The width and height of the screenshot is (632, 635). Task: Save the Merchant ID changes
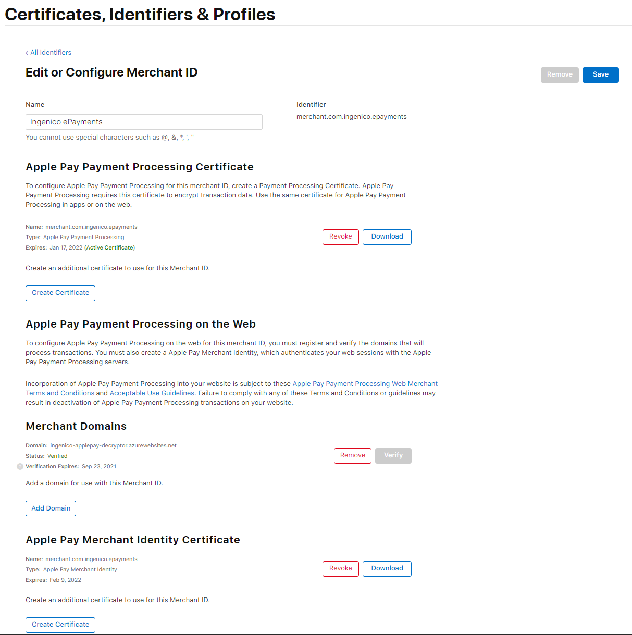click(x=600, y=75)
